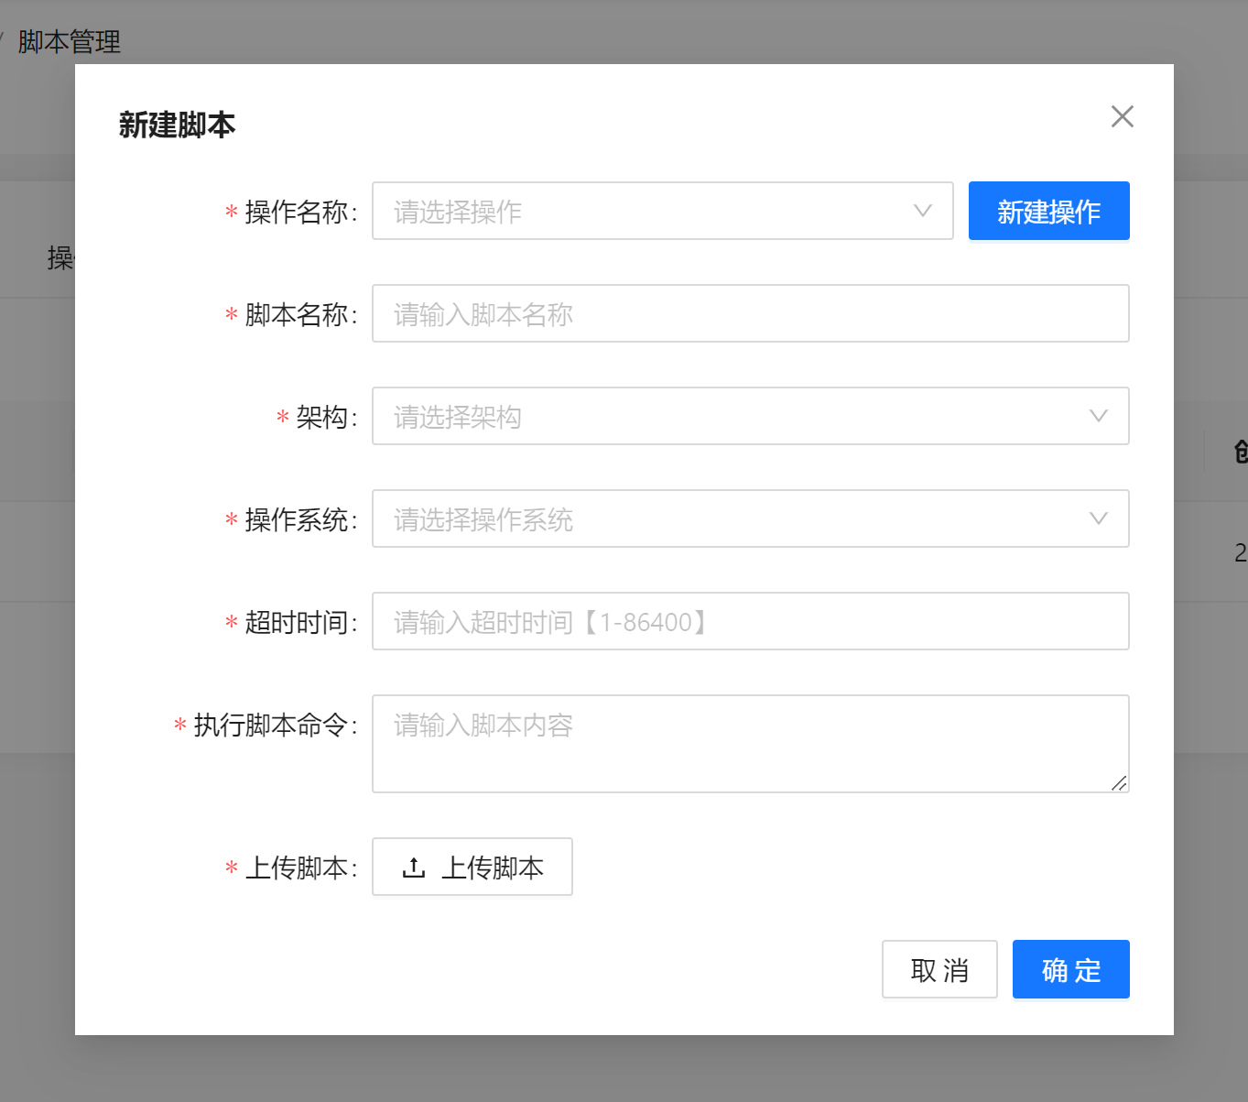The width and height of the screenshot is (1248, 1102).
Task: Click into the 超时时间 input box
Action: pyautogui.click(x=750, y=622)
